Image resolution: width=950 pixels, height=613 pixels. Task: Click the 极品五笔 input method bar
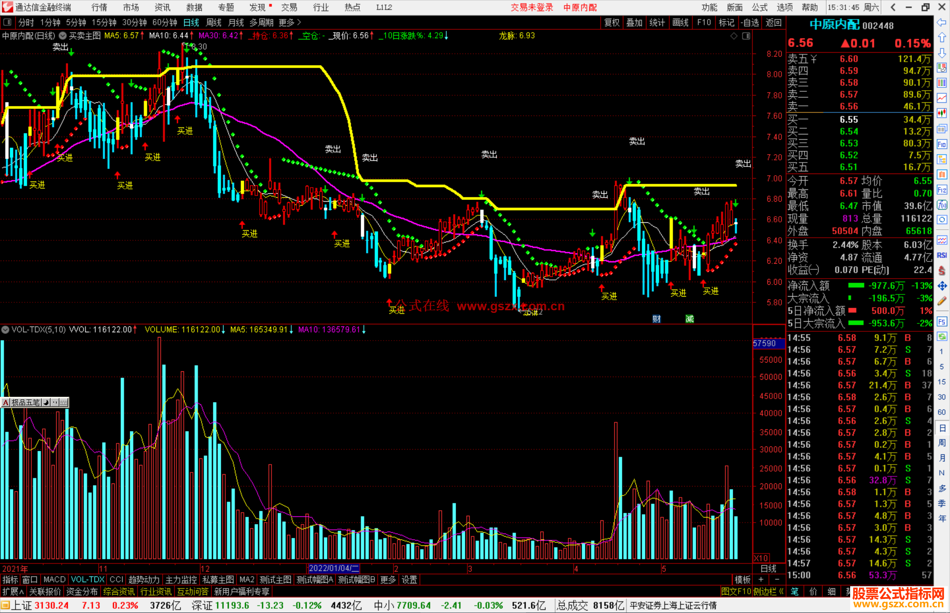point(35,402)
